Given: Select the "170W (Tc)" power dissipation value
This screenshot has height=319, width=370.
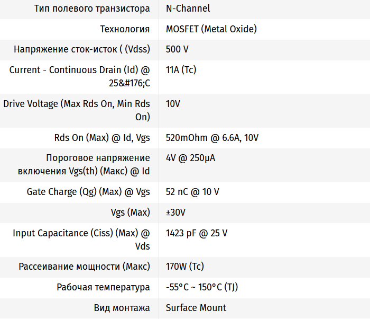Looking at the screenshot, I should (184, 267).
